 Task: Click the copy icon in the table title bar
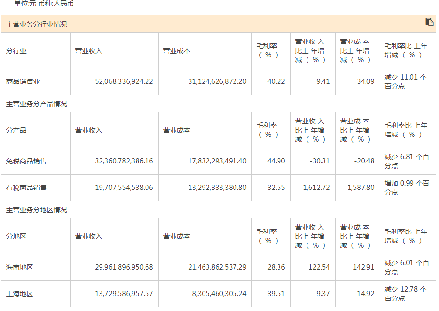(429, 22)
